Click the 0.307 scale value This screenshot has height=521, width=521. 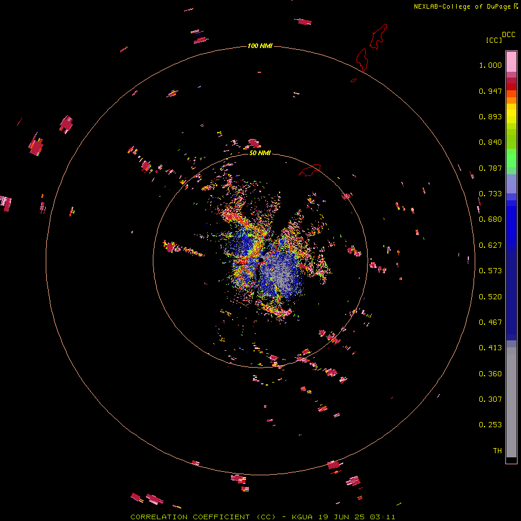pyautogui.click(x=490, y=399)
